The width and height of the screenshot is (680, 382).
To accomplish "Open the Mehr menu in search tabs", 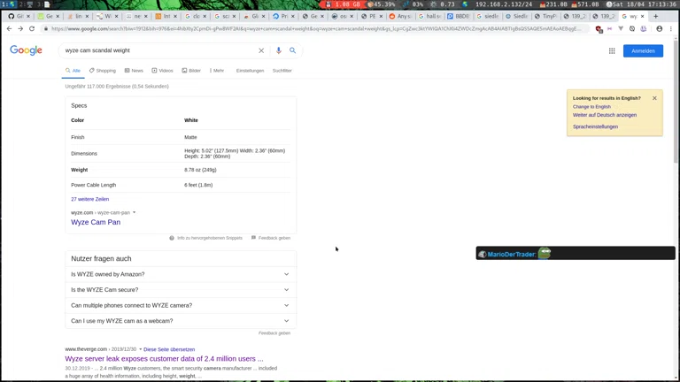I will click(216, 71).
